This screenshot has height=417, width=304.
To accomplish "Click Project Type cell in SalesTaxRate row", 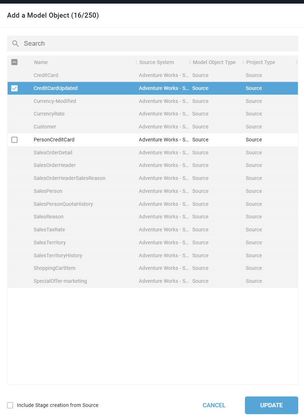I will [x=254, y=230].
